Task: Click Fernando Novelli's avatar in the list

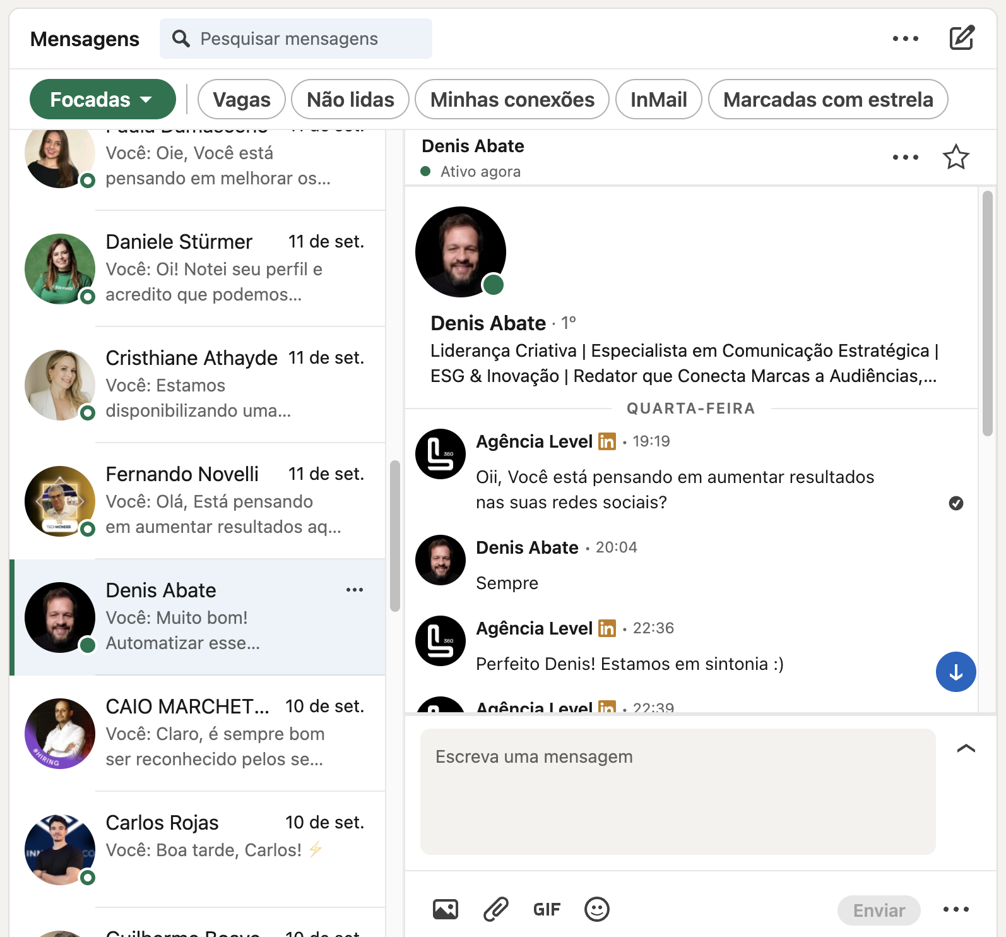Action: tap(60, 501)
